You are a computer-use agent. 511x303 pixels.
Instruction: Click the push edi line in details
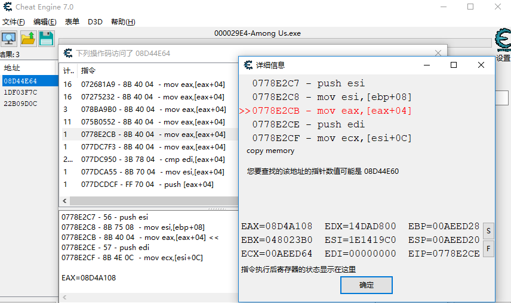308,124
